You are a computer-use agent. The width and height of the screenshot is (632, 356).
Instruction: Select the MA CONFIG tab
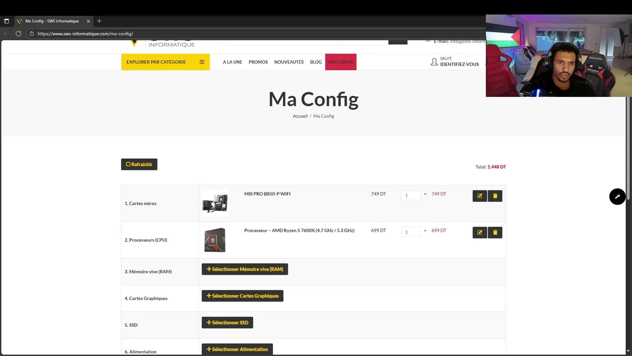341,62
